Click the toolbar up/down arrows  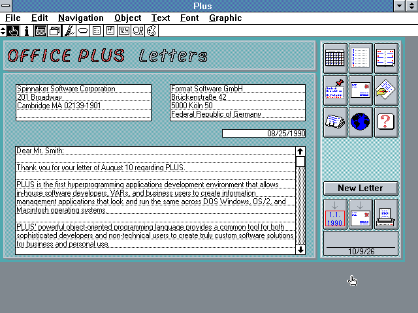point(3,31)
